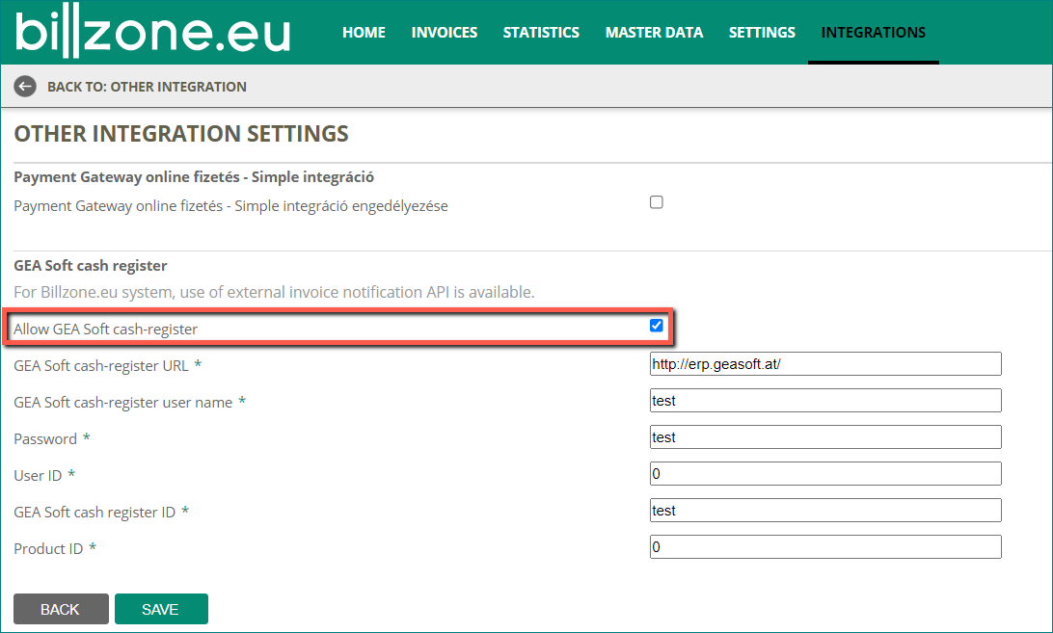Click the User ID label
The image size is (1053, 633).
coord(38,475)
